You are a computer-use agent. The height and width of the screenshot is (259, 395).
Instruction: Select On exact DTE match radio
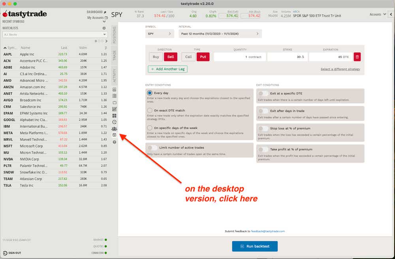150,110
